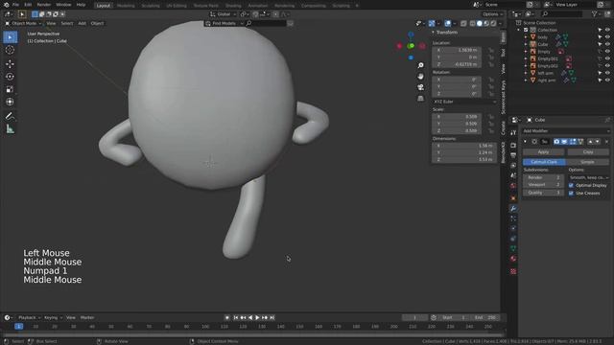
Task: Hide the Cube object in outliner
Action: click(607, 44)
